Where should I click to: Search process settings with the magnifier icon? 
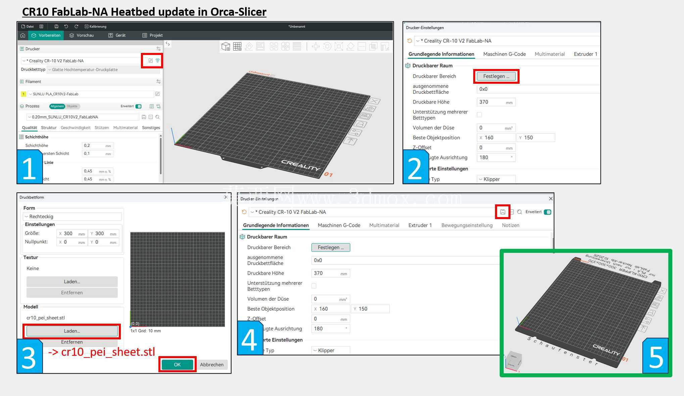coord(157,117)
